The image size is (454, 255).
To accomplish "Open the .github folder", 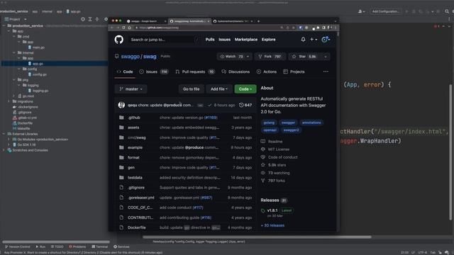I will pyautogui.click(x=134, y=118).
